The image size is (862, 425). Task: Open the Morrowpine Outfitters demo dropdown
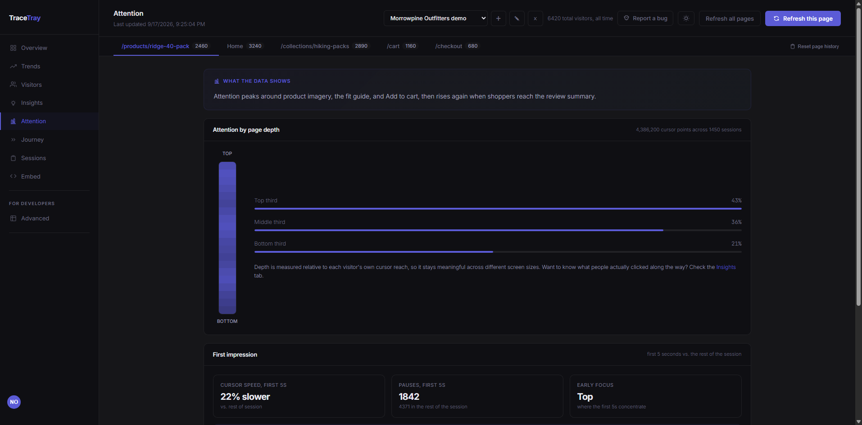pos(436,18)
